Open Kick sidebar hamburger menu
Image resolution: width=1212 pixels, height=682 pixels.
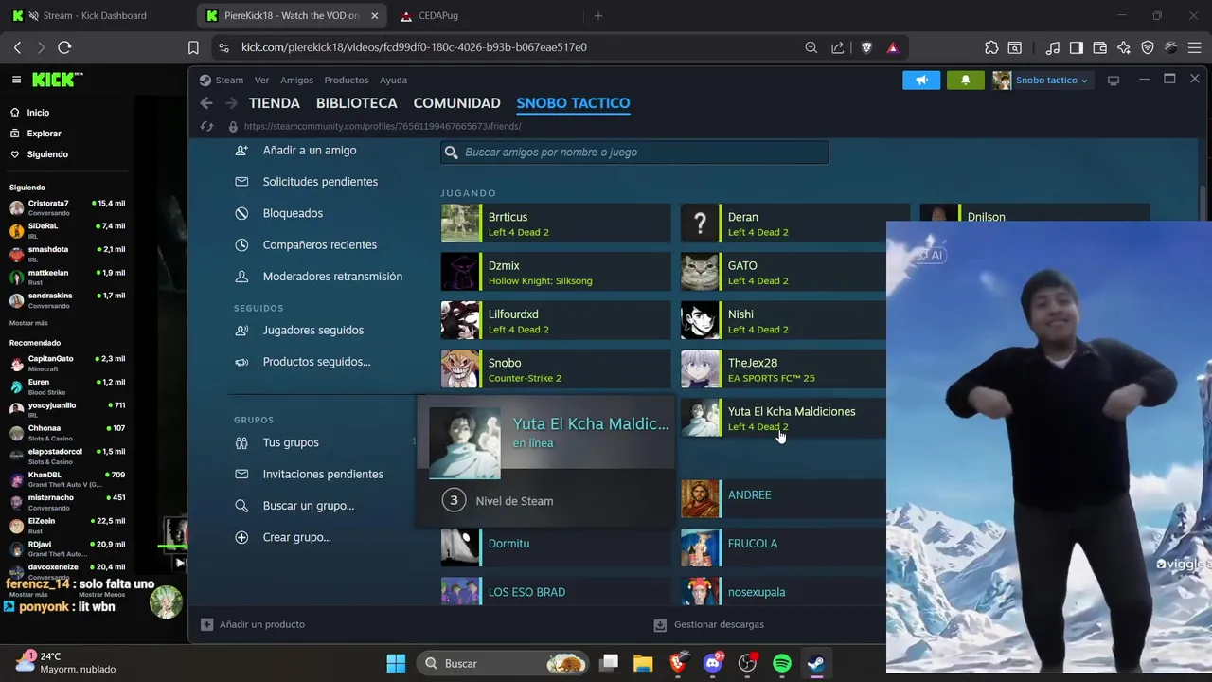click(16, 81)
